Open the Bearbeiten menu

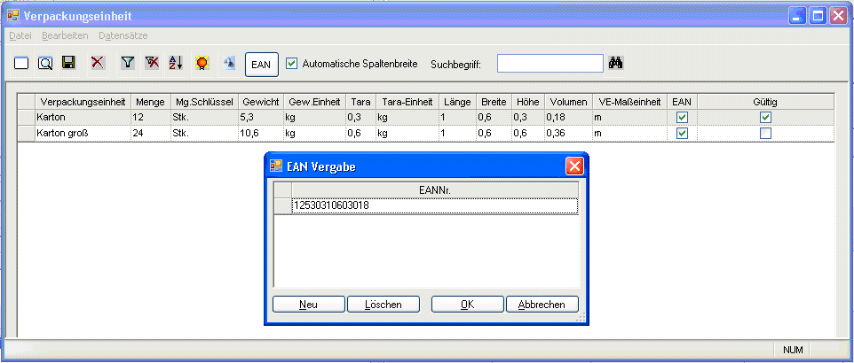(x=65, y=35)
